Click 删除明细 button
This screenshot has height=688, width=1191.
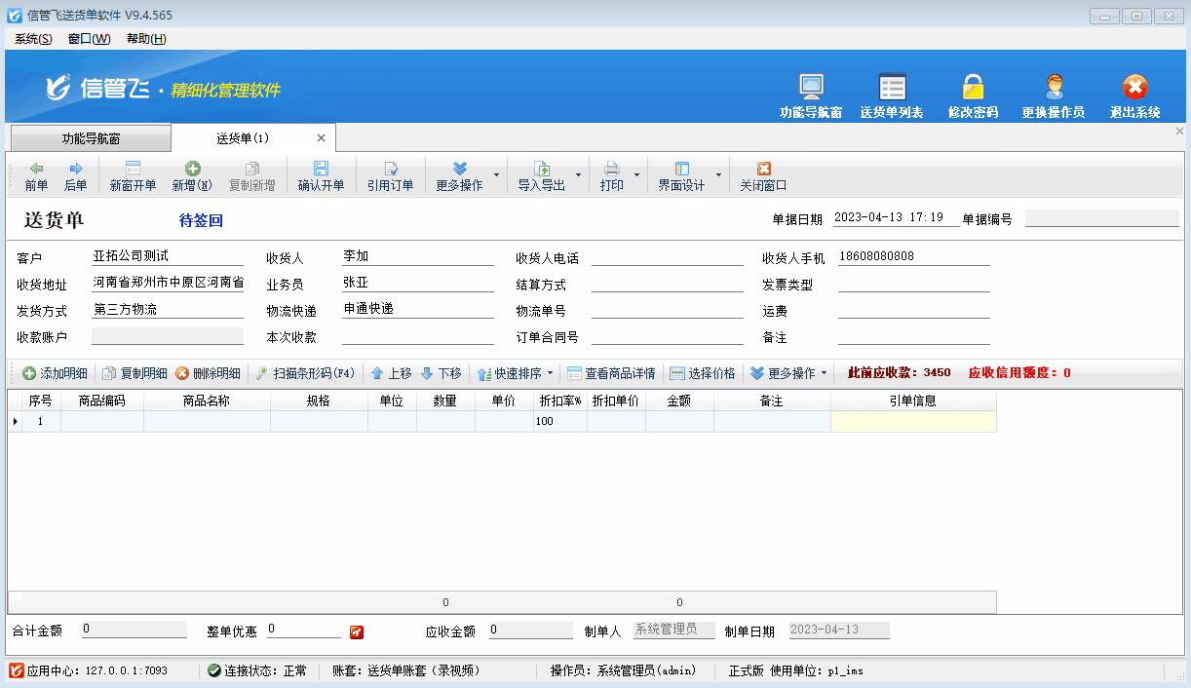208,373
